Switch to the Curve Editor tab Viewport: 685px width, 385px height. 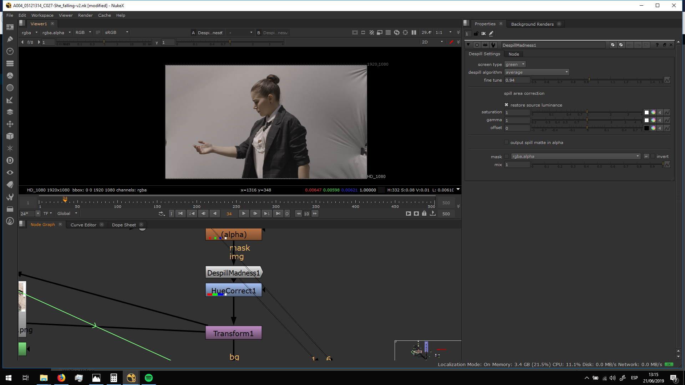(x=83, y=225)
